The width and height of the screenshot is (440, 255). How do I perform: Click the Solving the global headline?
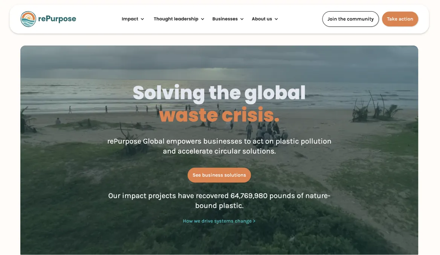tap(219, 93)
